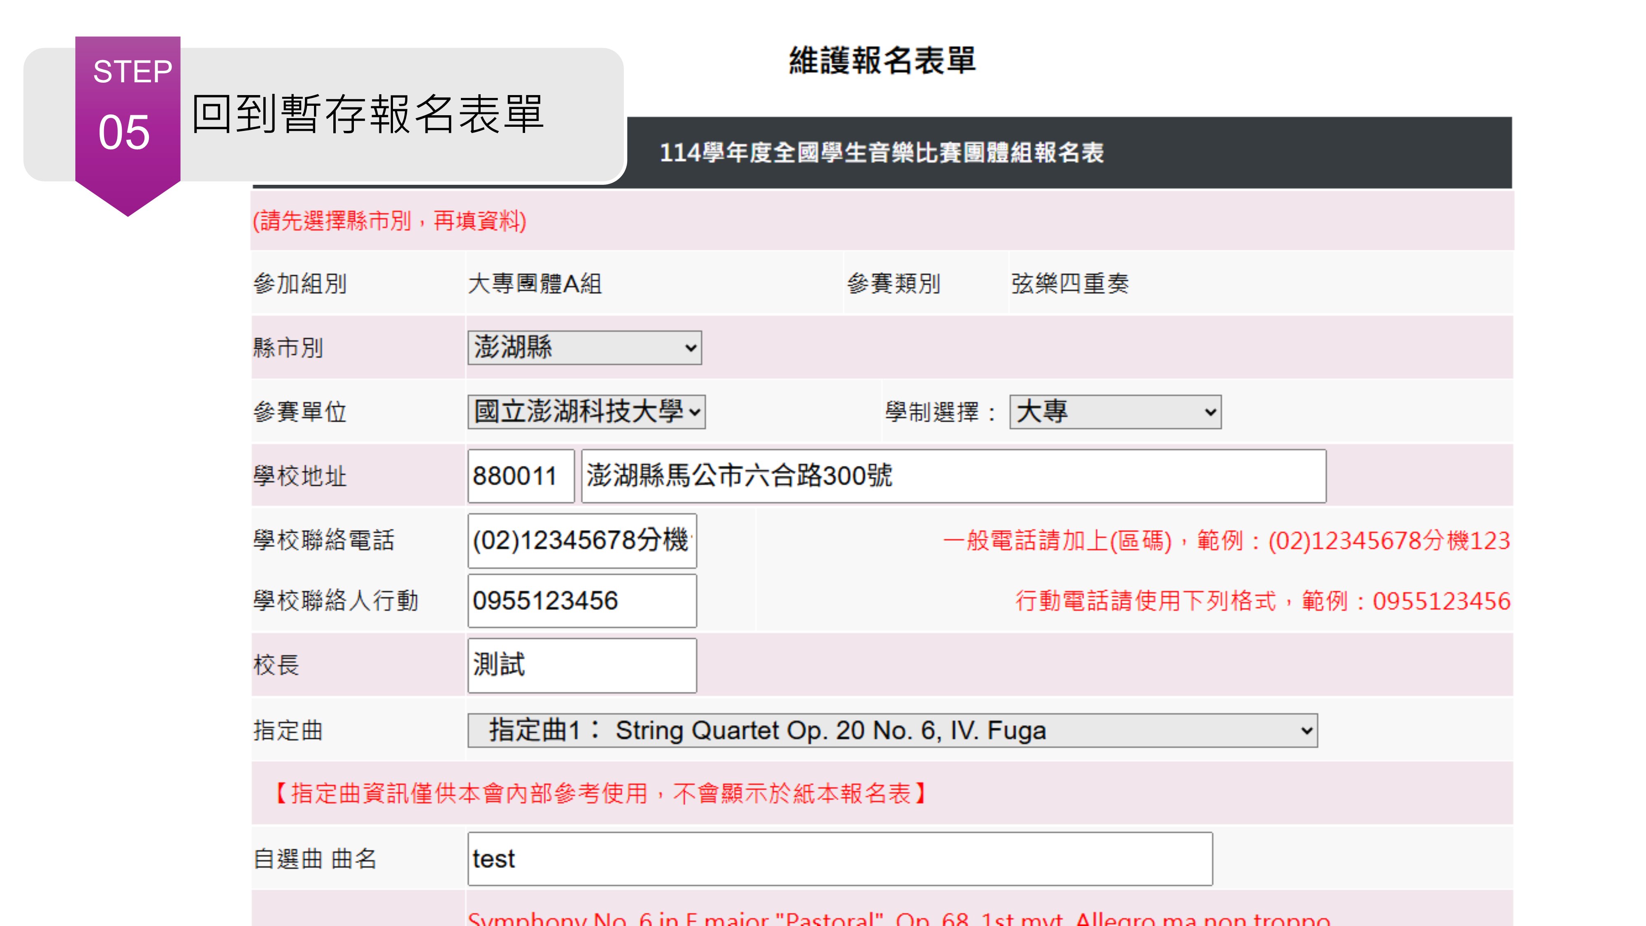Click the 維護報名表單 page heading
Viewport: 1646px width, 926px height.
[x=882, y=61]
